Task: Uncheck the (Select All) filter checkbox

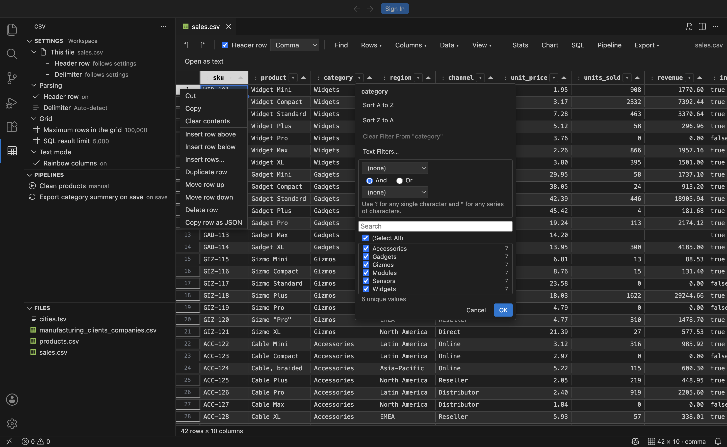Action: click(x=366, y=238)
